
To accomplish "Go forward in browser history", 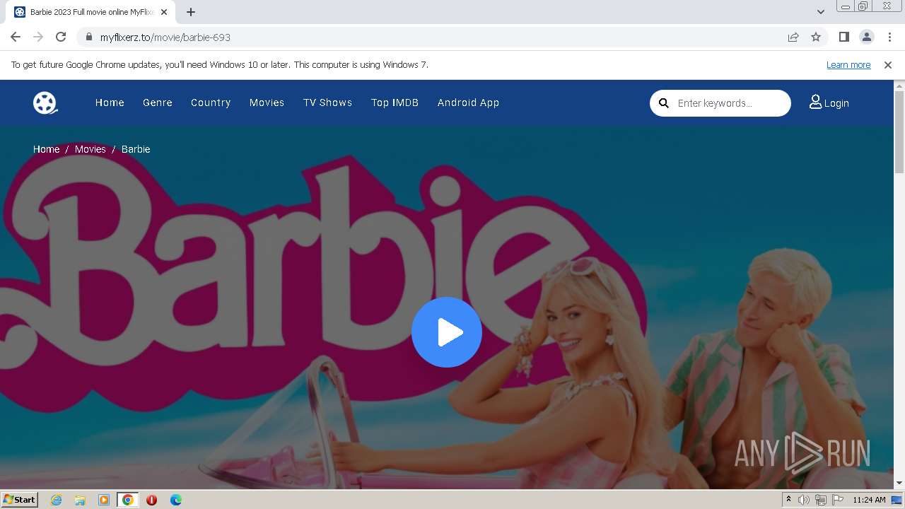I will point(38,37).
